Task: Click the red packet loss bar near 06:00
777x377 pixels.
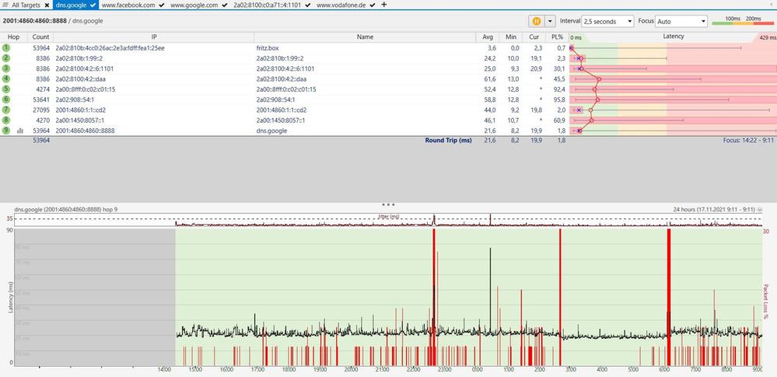Action: (668, 297)
